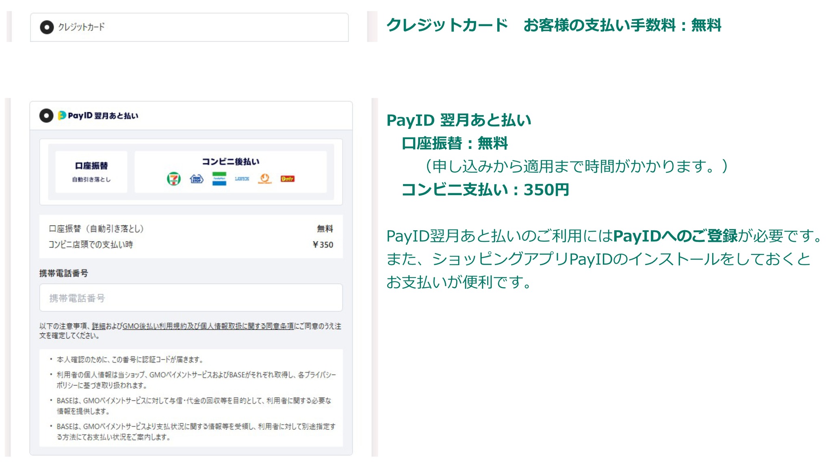Focus the 携帯電話番号 input field

point(191,298)
